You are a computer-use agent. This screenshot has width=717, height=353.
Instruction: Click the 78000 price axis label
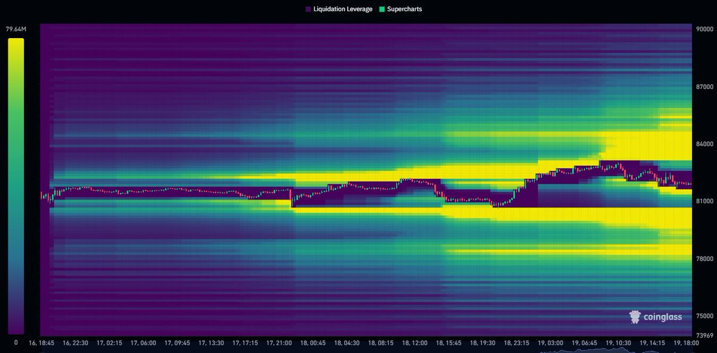[x=704, y=259]
